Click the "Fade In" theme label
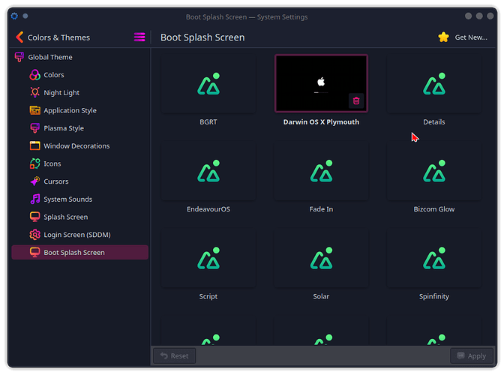 [x=321, y=209]
